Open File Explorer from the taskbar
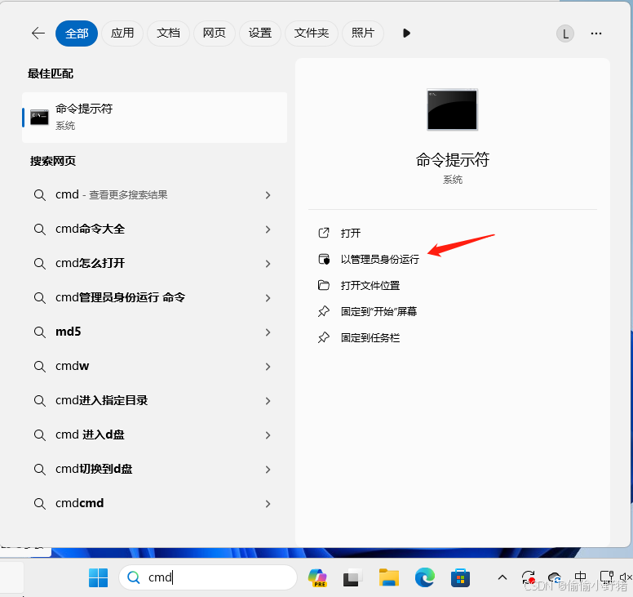633x597 pixels. pyautogui.click(x=389, y=577)
